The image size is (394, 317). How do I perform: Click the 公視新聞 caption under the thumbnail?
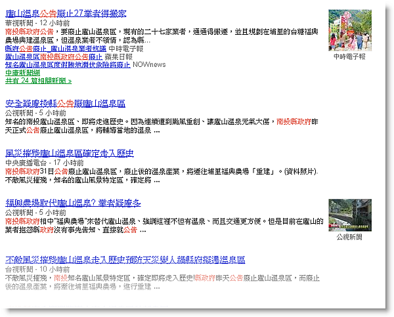tap(349, 237)
